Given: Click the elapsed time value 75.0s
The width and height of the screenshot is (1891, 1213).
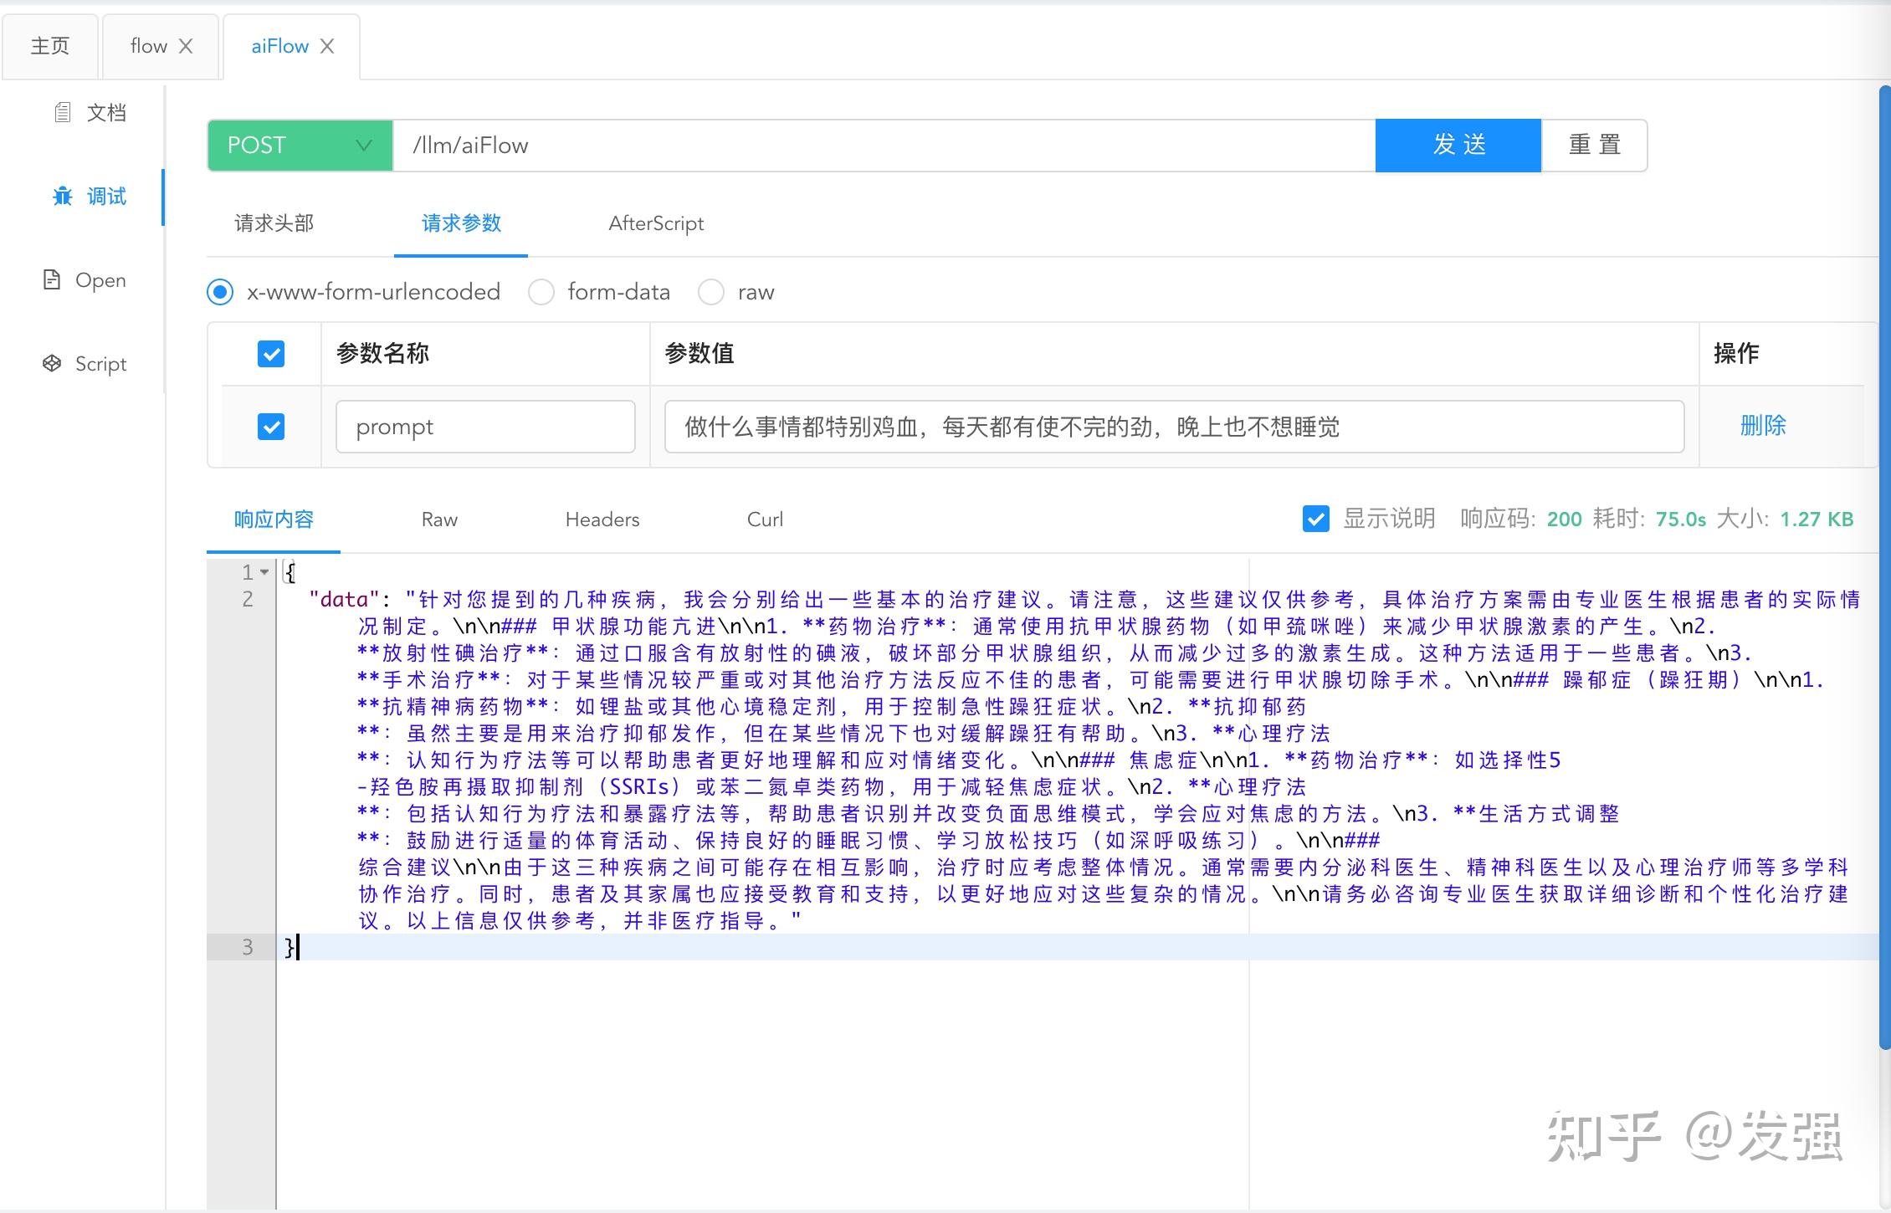Looking at the screenshot, I should pyautogui.click(x=1680, y=519).
